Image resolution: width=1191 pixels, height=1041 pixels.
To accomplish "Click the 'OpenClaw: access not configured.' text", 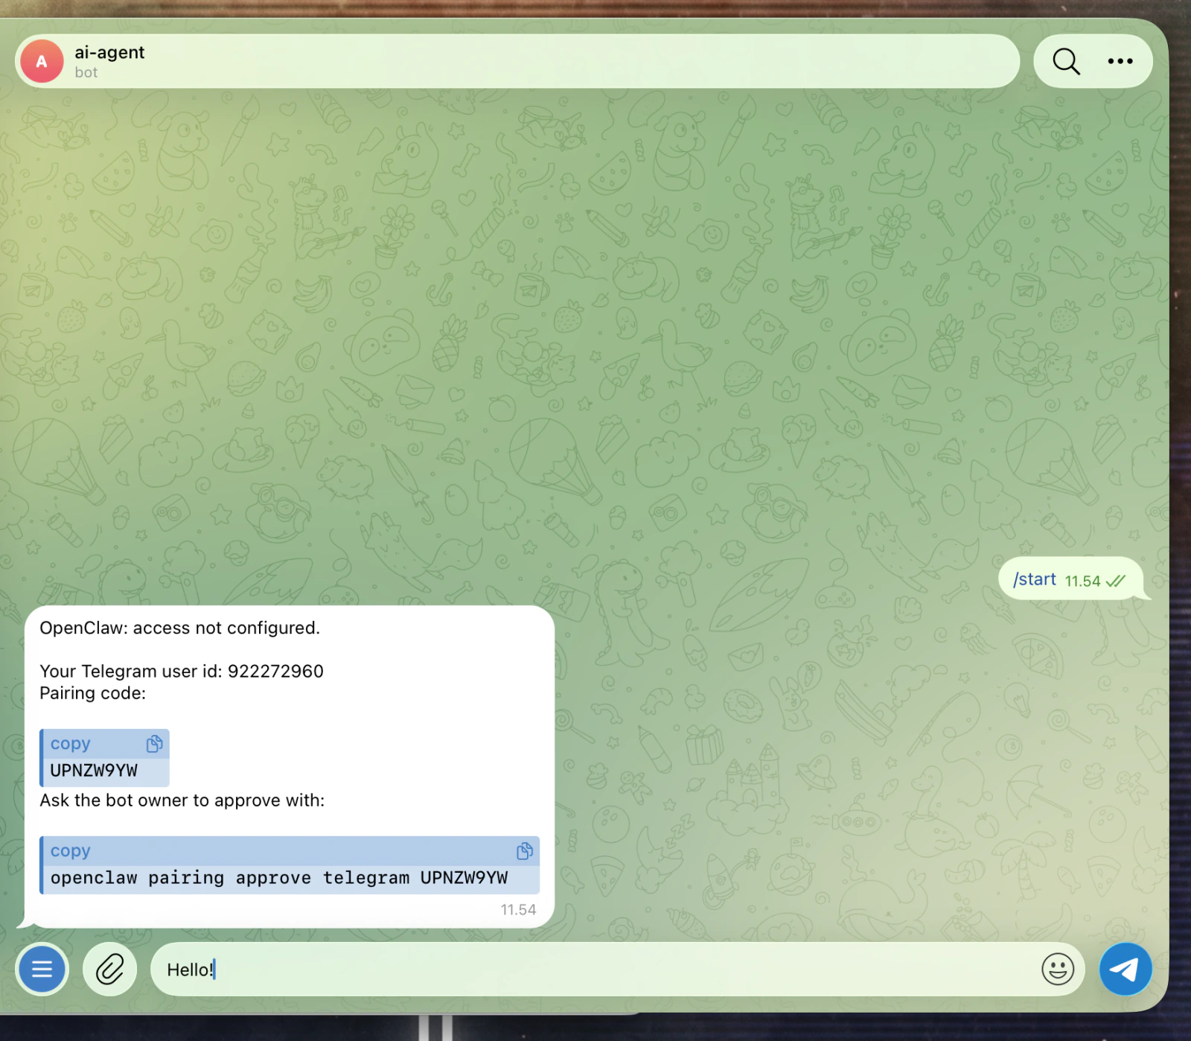I will coord(179,628).
